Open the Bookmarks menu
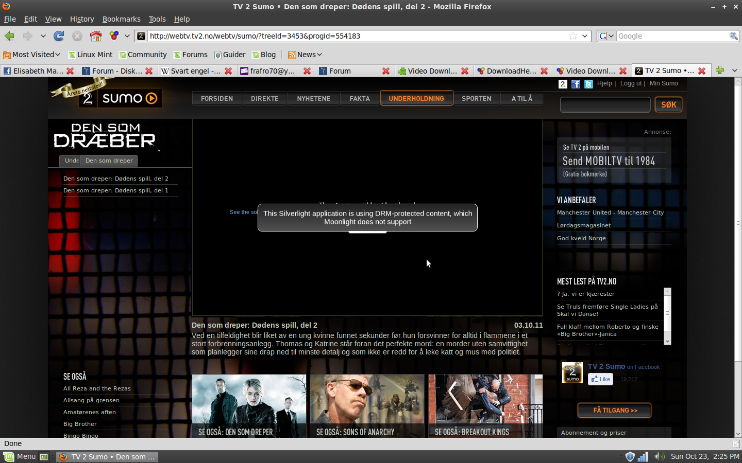 (x=121, y=19)
